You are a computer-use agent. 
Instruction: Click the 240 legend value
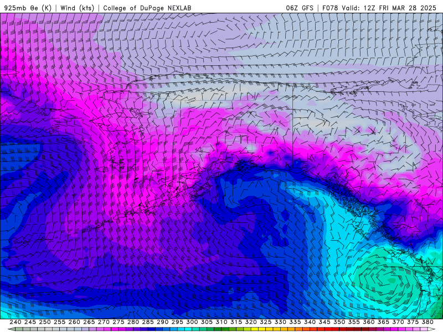tap(16, 322)
